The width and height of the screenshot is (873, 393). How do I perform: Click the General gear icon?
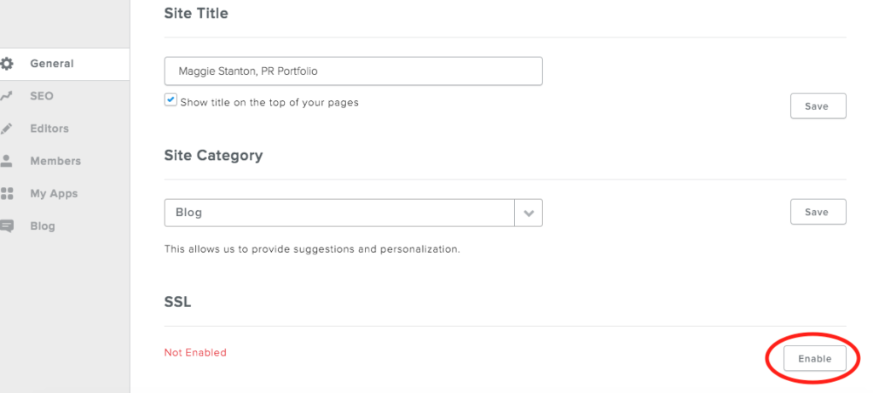coord(7,64)
